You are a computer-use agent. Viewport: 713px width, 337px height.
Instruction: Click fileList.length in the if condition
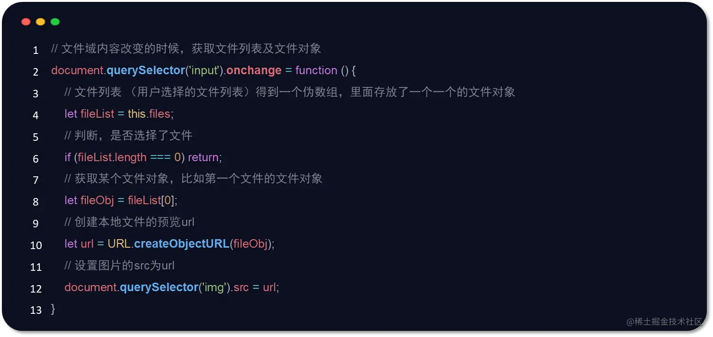pyautogui.click(x=112, y=157)
